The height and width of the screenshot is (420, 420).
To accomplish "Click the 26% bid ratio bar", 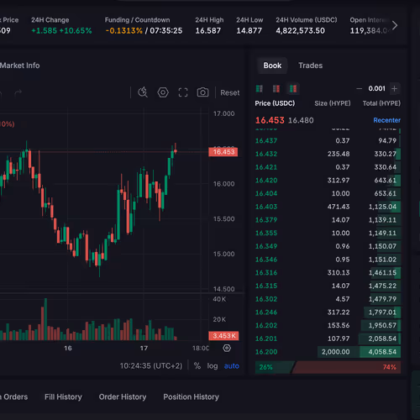I will 275,367.
